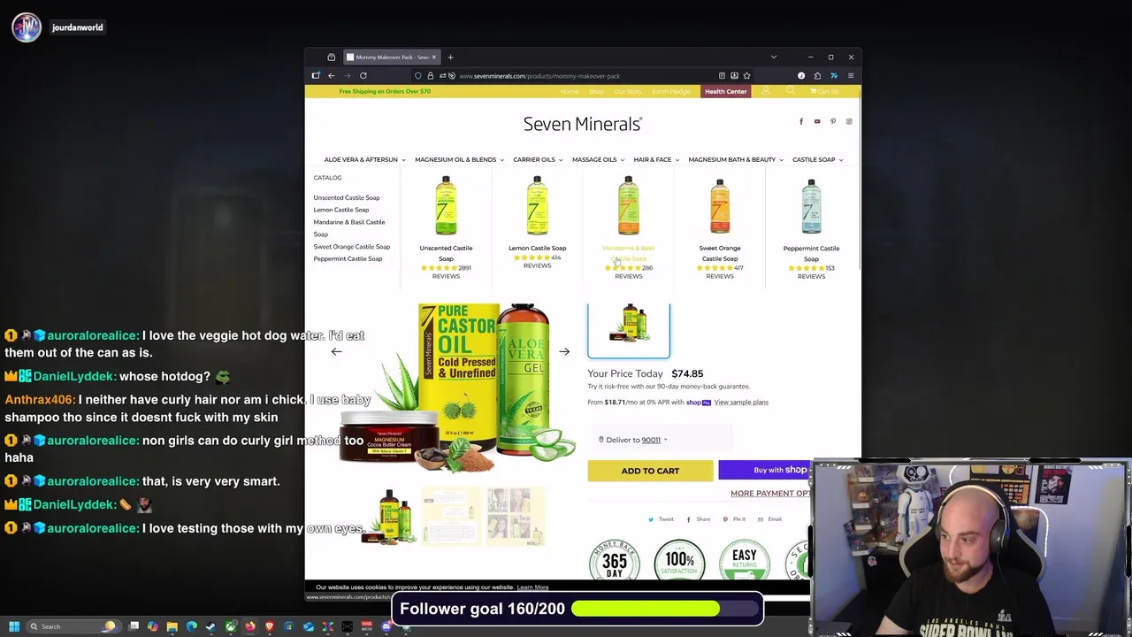Change Deliver to 90011 zip dropdown
Viewport: 1132px width, 637px height.
(633, 440)
